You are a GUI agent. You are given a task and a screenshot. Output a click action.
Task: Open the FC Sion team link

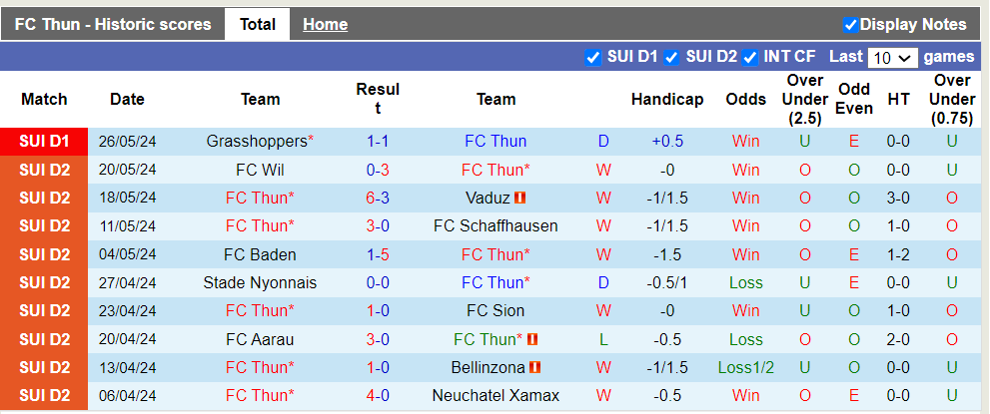click(x=495, y=311)
